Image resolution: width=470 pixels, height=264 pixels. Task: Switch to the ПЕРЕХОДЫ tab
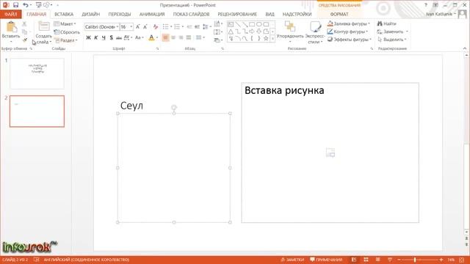tap(120, 14)
